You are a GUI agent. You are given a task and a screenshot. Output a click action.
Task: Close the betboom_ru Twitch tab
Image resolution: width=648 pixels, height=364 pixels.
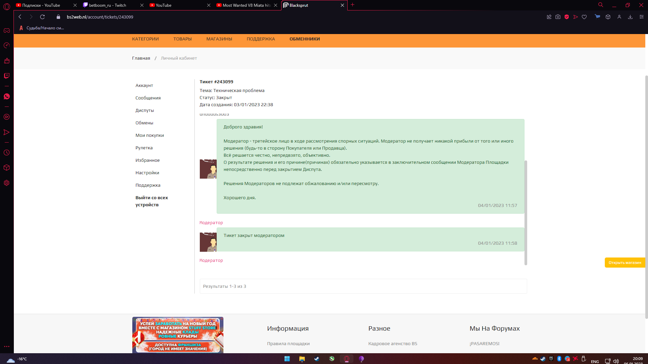142,5
